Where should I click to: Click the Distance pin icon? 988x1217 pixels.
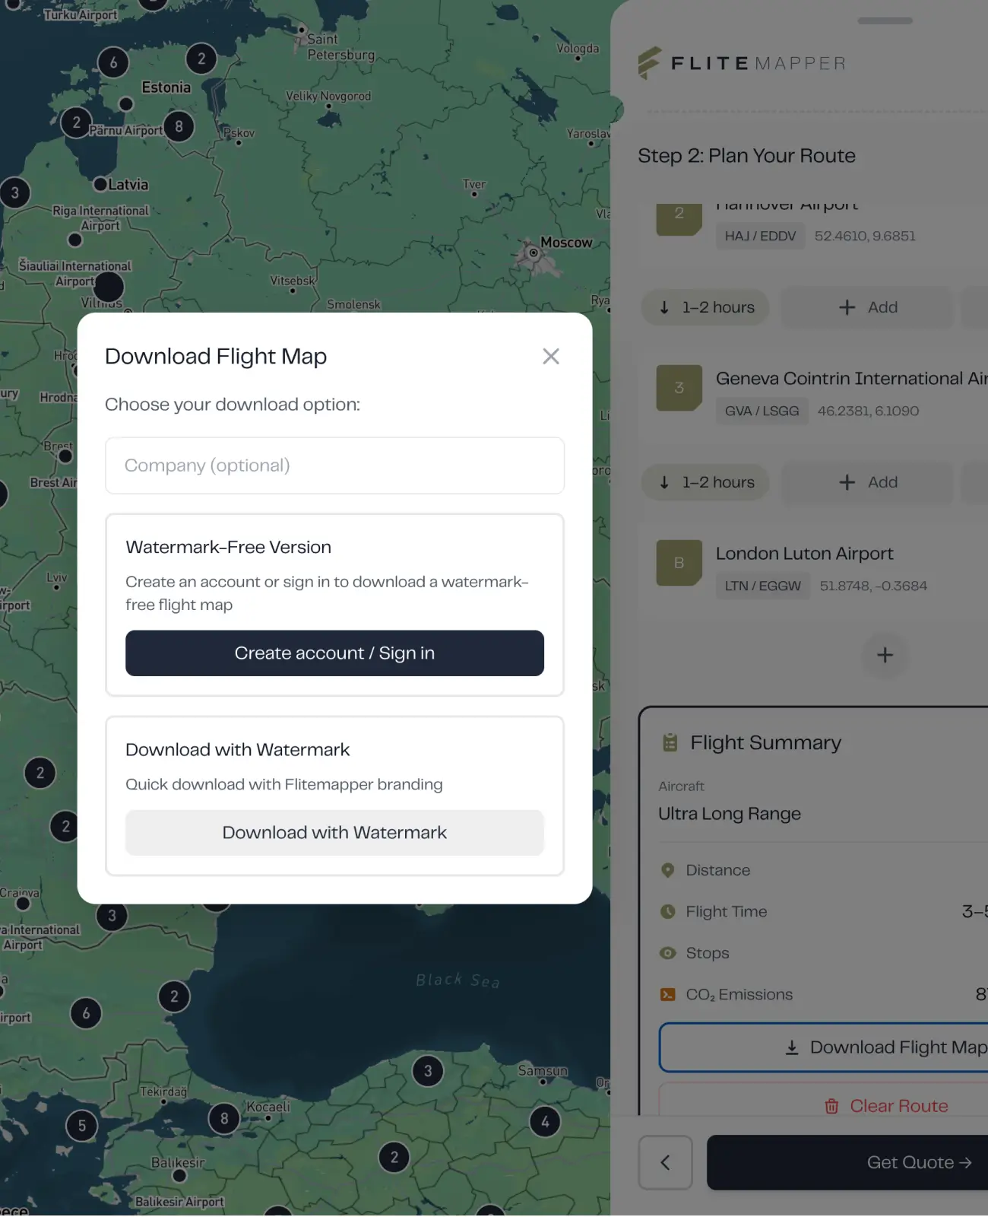coord(668,870)
